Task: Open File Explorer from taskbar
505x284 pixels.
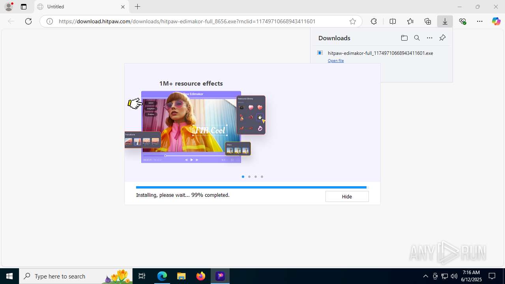Action: 181,276
